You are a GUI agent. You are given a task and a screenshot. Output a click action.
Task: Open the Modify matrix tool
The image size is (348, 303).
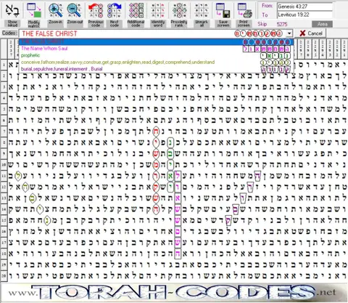click(34, 10)
